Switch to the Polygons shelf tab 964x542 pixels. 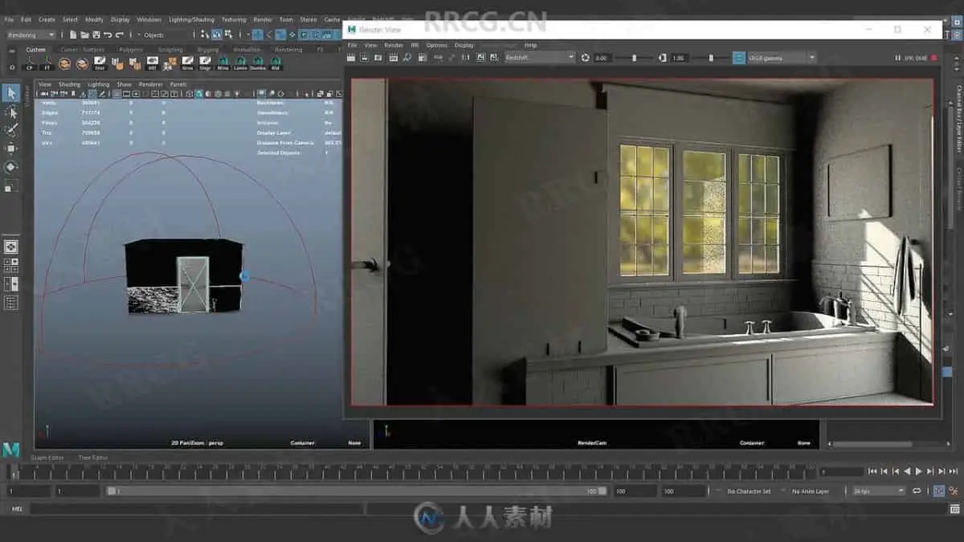[x=130, y=50]
